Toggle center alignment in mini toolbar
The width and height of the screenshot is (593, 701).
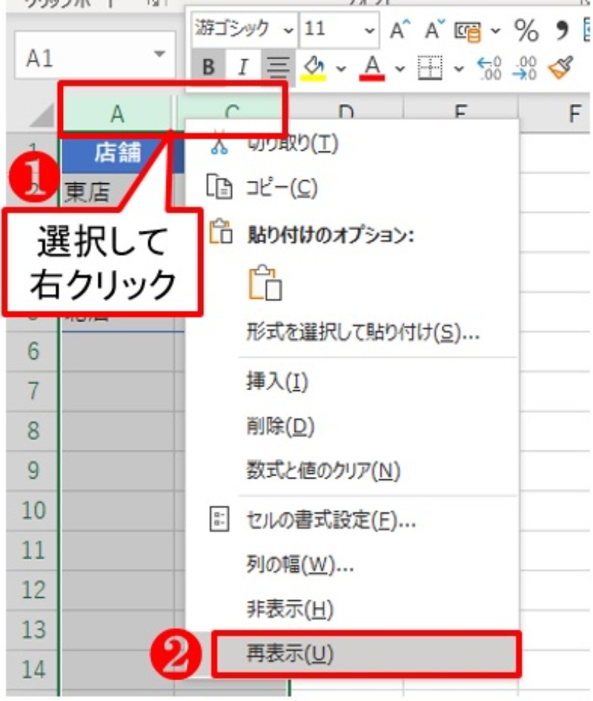(x=277, y=68)
